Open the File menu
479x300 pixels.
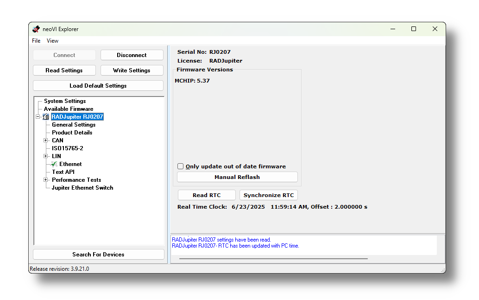click(36, 41)
